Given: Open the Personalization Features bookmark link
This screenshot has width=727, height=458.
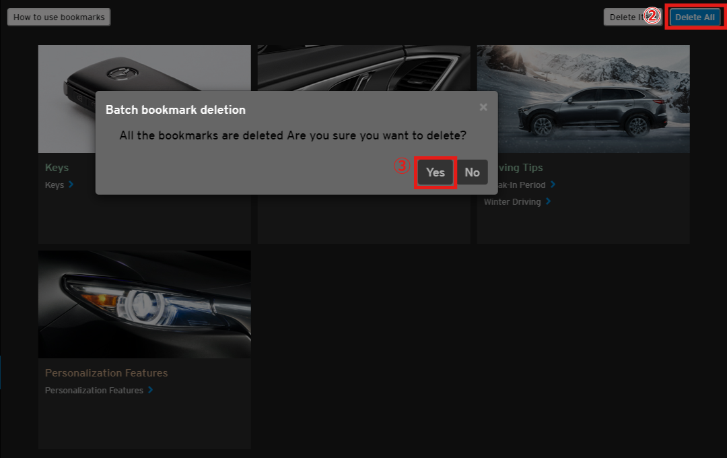Looking at the screenshot, I should click(94, 391).
